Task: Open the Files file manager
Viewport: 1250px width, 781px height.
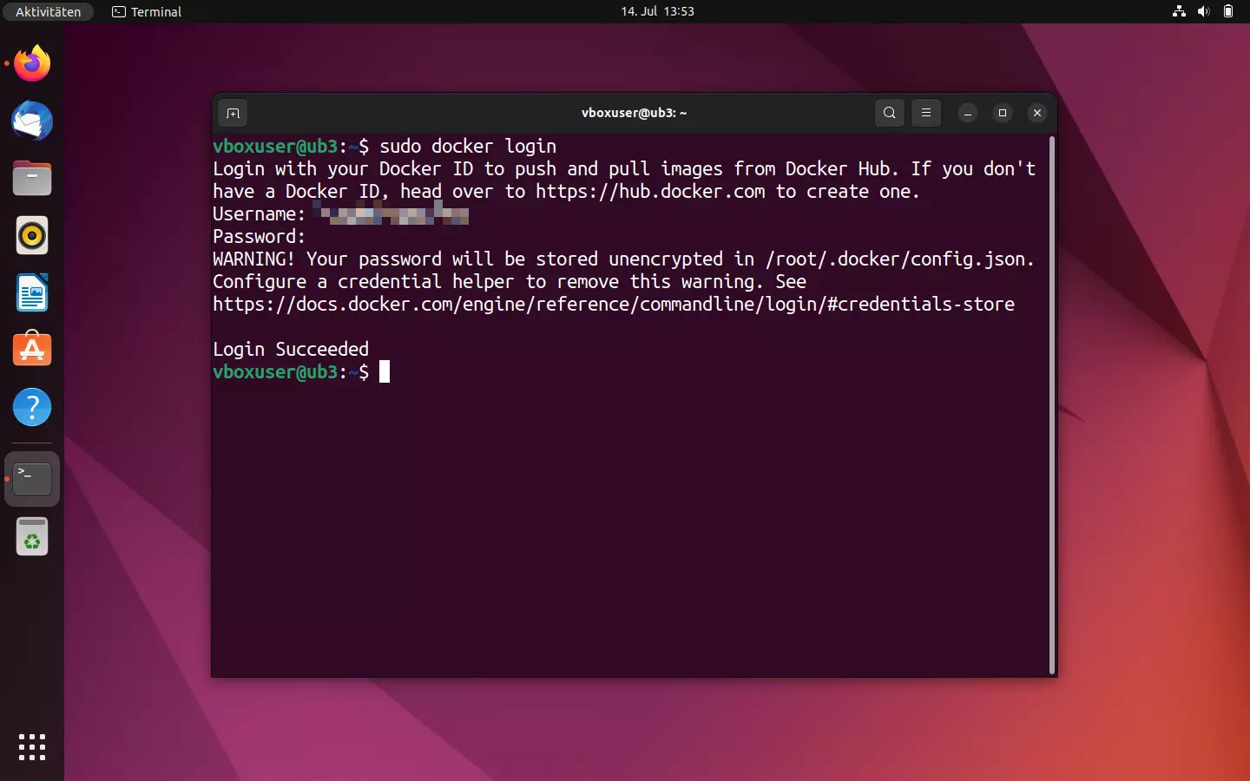Action: click(x=31, y=178)
